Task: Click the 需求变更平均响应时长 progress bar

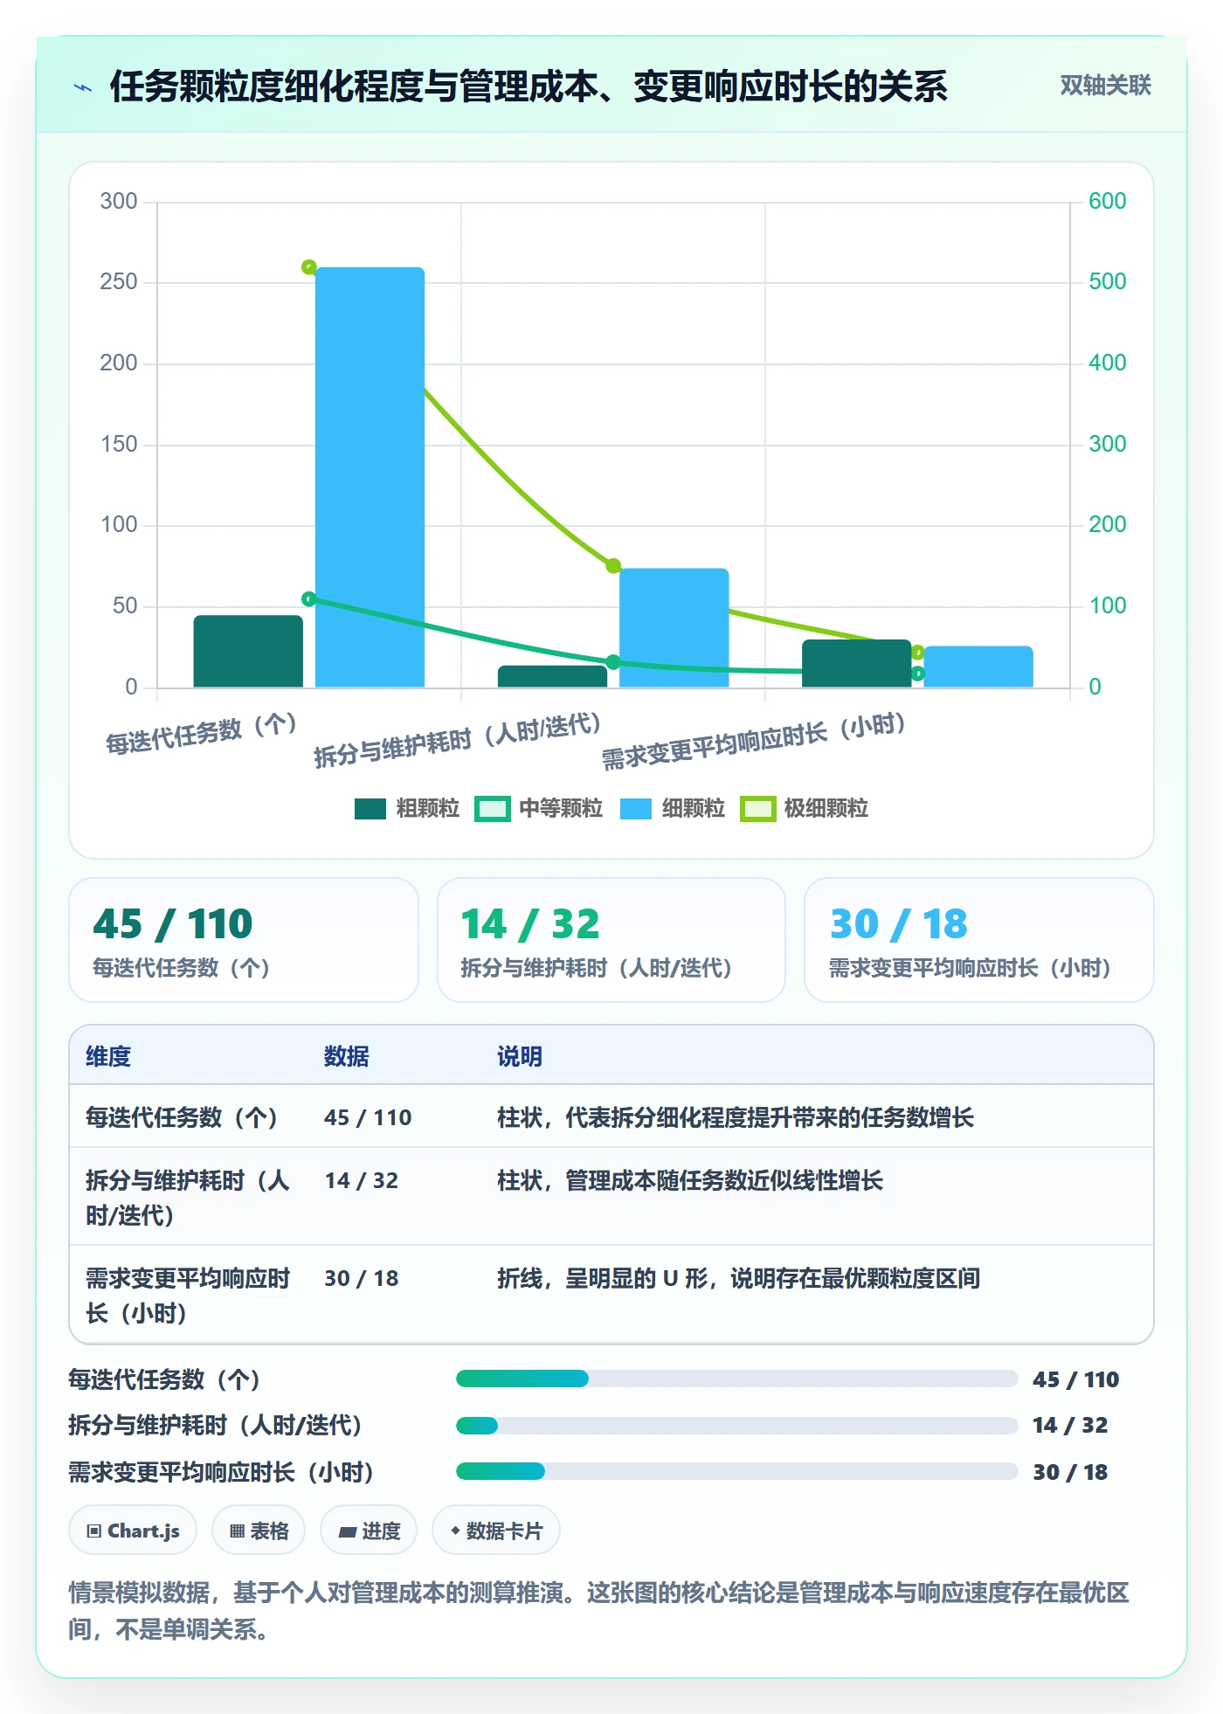Action: pos(737,1472)
